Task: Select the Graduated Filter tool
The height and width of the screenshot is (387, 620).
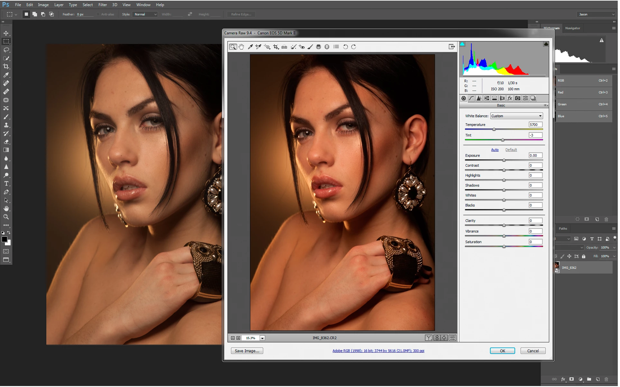Action: [x=319, y=47]
